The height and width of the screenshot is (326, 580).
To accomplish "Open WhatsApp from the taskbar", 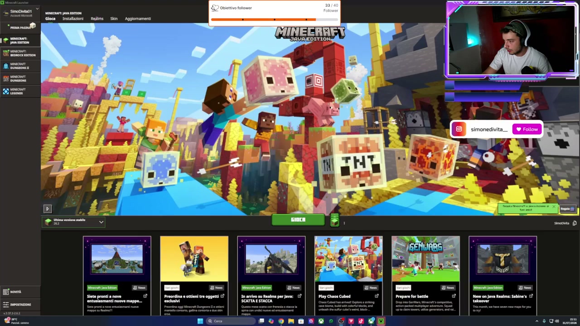I will point(331,321).
